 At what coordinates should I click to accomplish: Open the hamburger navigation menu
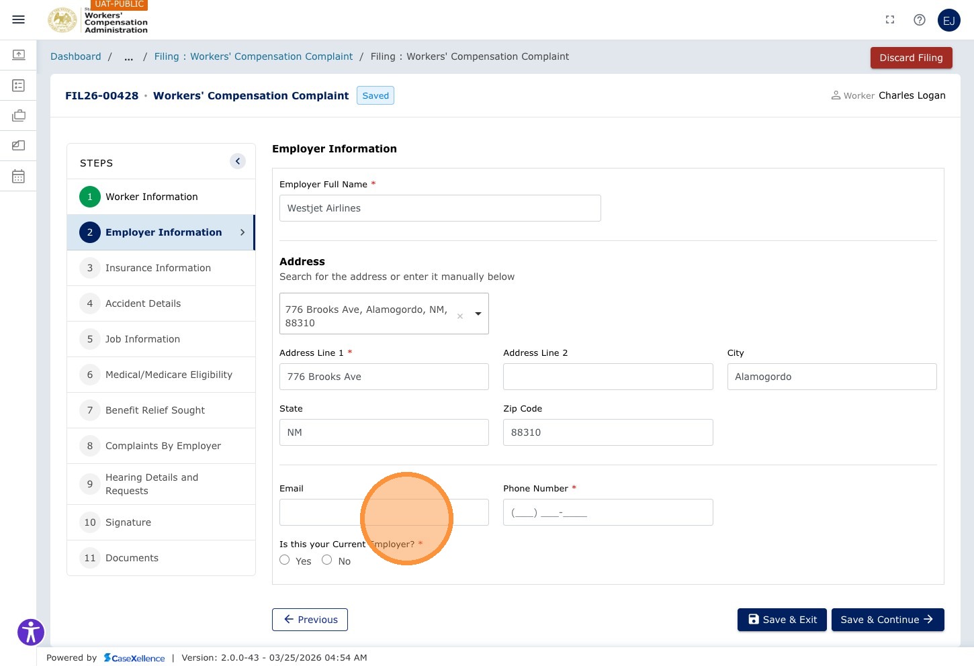click(x=19, y=20)
